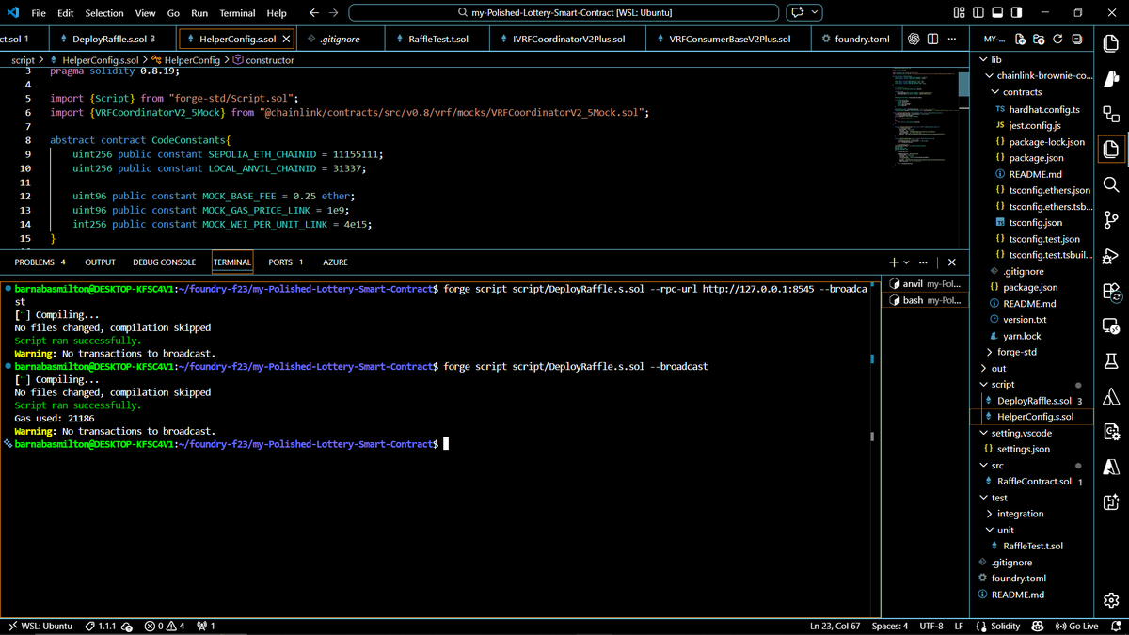Image resolution: width=1129 pixels, height=635 pixels.
Task: Click the Copilot status icon in status bar
Action: pyautogui.click(x=1037, y=627)
